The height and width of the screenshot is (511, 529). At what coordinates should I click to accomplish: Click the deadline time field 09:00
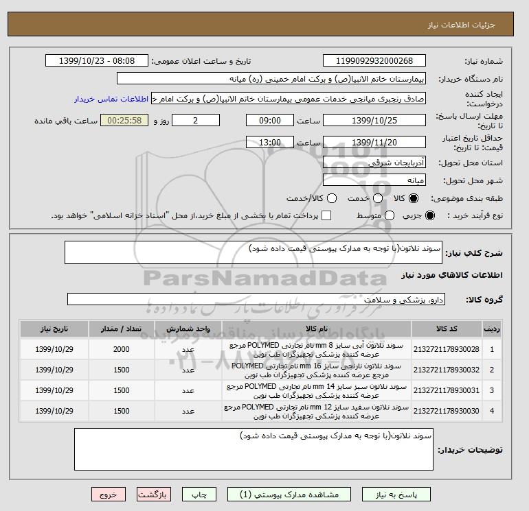click(270, 120)
